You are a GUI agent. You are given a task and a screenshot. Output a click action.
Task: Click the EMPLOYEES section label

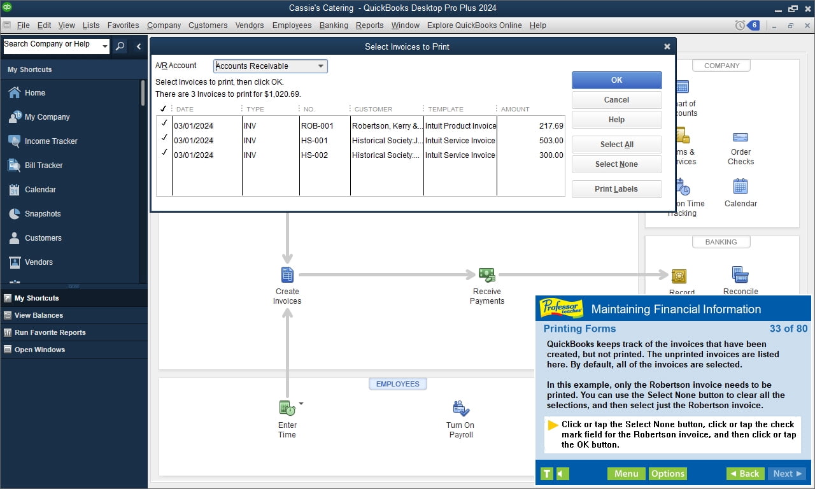click(398, 384)
